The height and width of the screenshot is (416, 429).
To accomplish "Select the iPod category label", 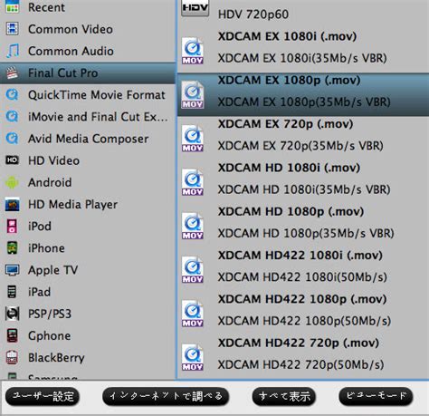I will click(x=40, y=227).
